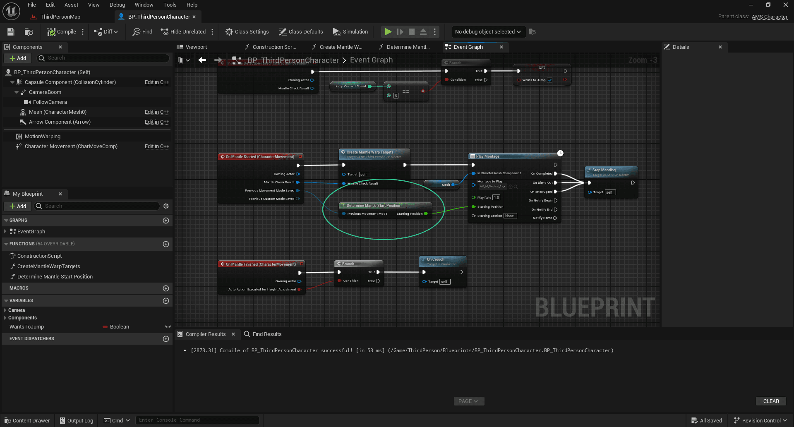Open the Debug menu
The width and height of the screenshot is (794, 427).
point(117,5)
